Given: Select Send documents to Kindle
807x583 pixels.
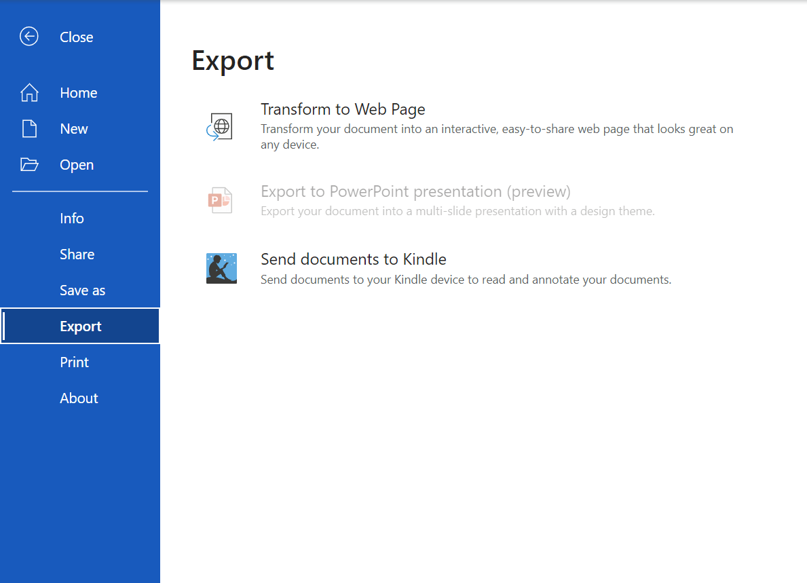Looking at the screenshot, I should pos(353,259).
